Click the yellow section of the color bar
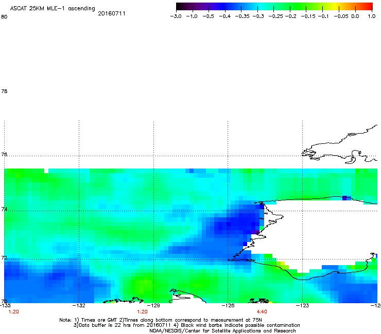The height and width of the screenshot is (334, 381). coord(337,7)
